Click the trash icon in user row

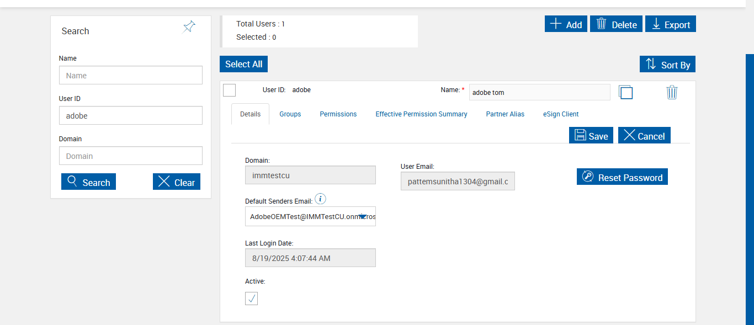coord(672,92)
